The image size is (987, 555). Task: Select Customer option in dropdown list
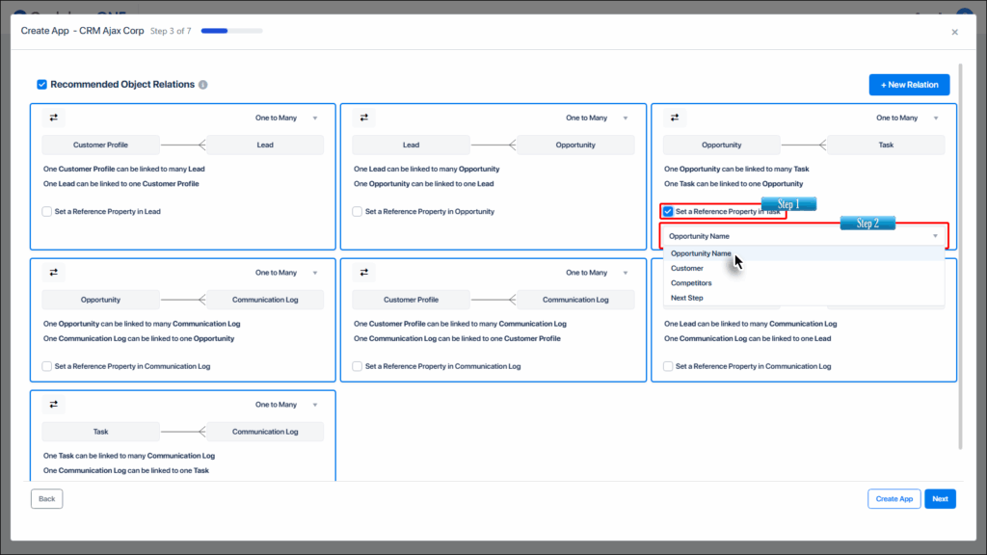pyautogui.click(x=804, y=268)
